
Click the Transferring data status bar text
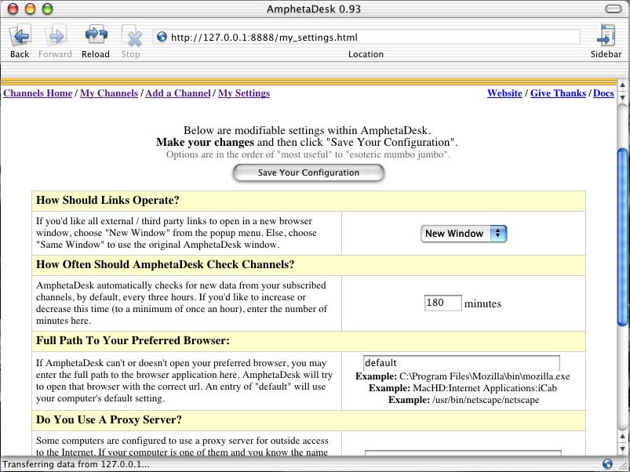(x=76, y=464)
